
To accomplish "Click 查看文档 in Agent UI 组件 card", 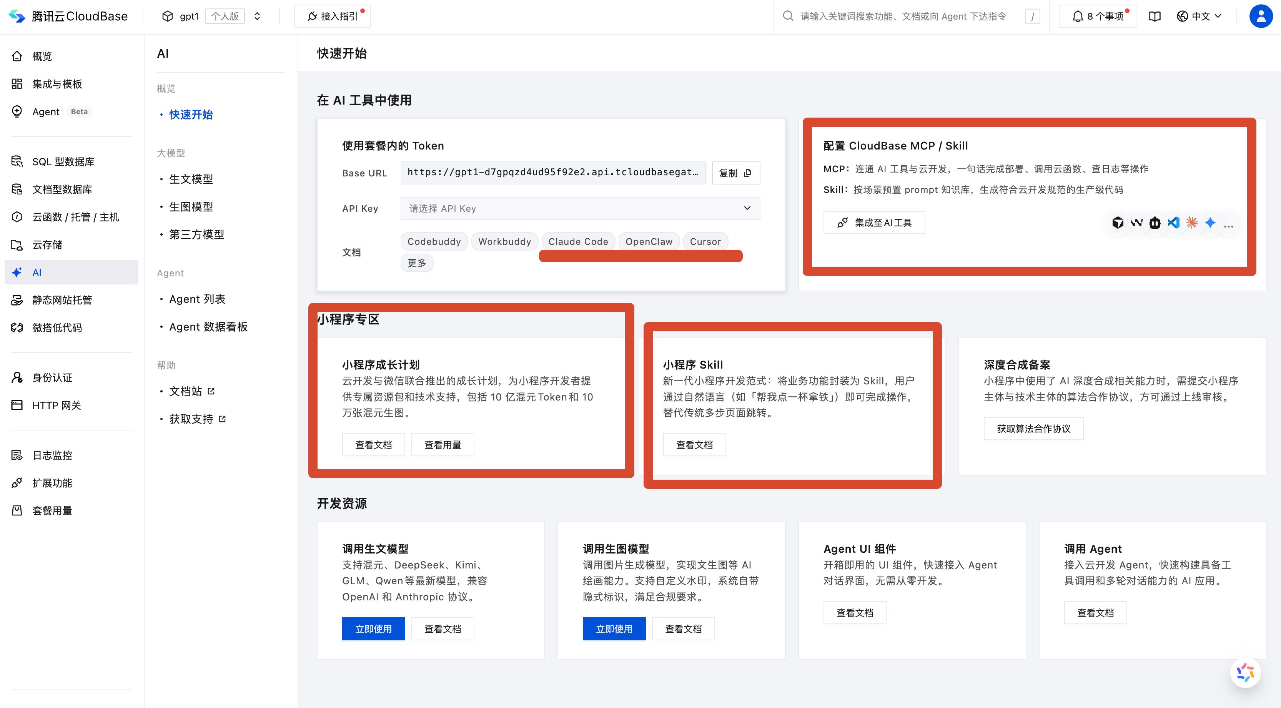I will tap(855, 613).
